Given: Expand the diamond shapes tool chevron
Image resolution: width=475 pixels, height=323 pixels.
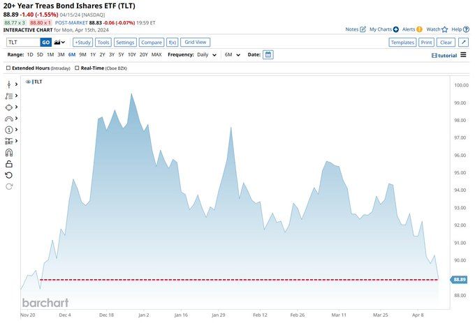Looking at the screenshot, I should tap(16, 107).
